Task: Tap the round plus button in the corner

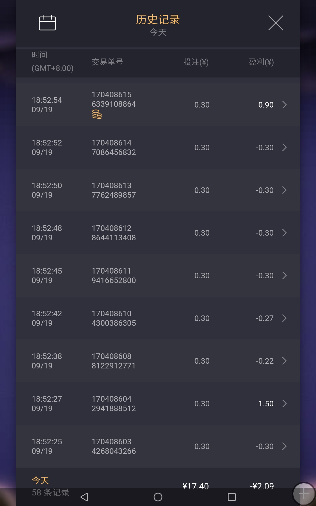Action: (304, 494)
